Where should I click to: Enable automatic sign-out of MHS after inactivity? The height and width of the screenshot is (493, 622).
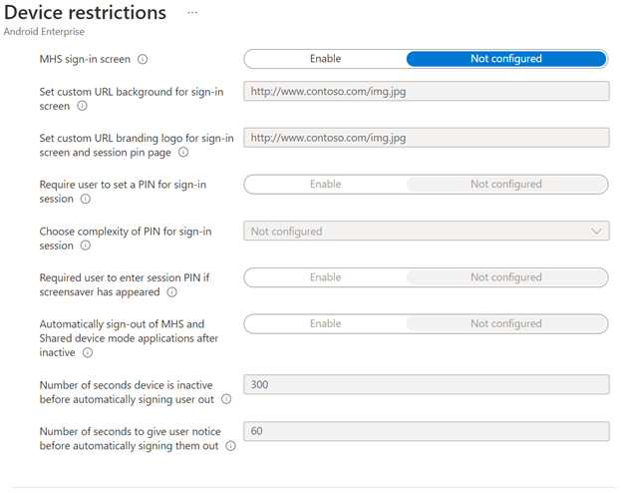325,324
